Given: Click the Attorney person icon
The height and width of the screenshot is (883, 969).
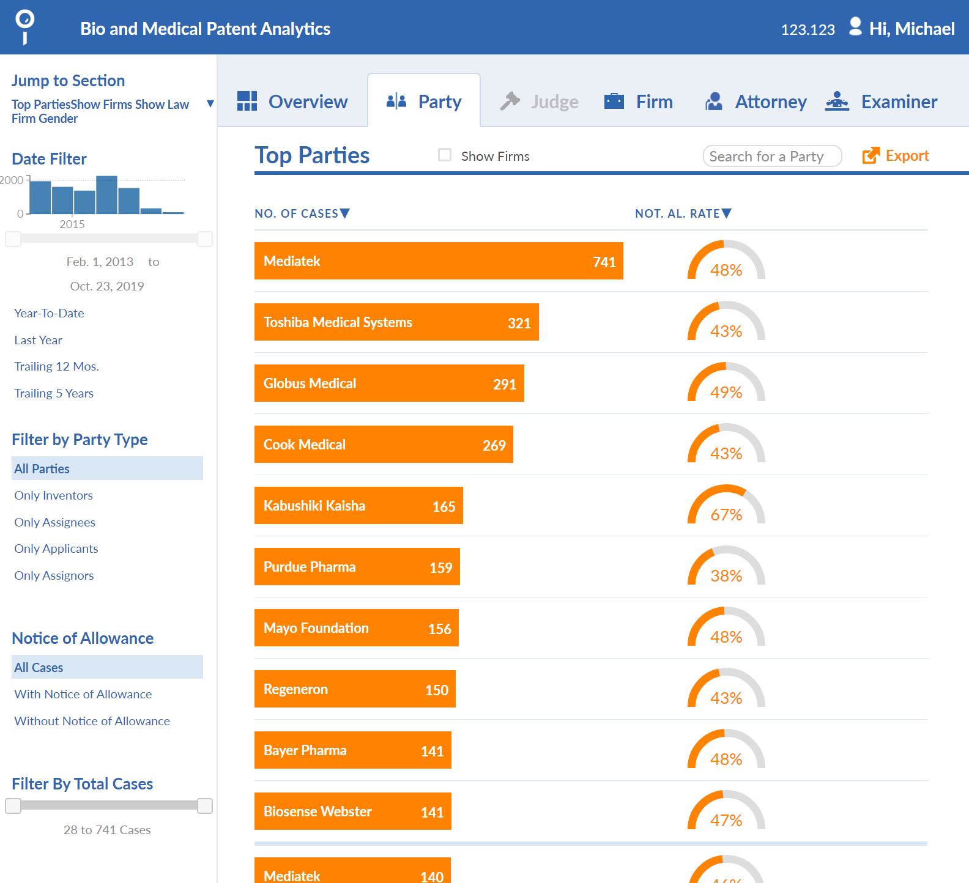Looking at the screenshot, I should tap(713, 101).
